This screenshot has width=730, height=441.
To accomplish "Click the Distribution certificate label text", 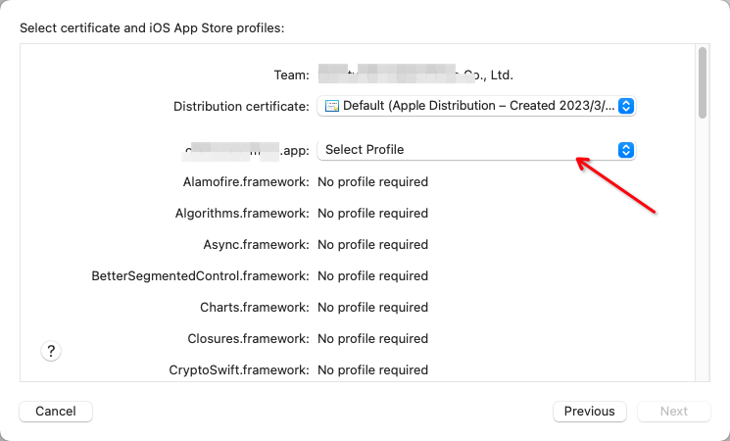I will coord(241,107).
